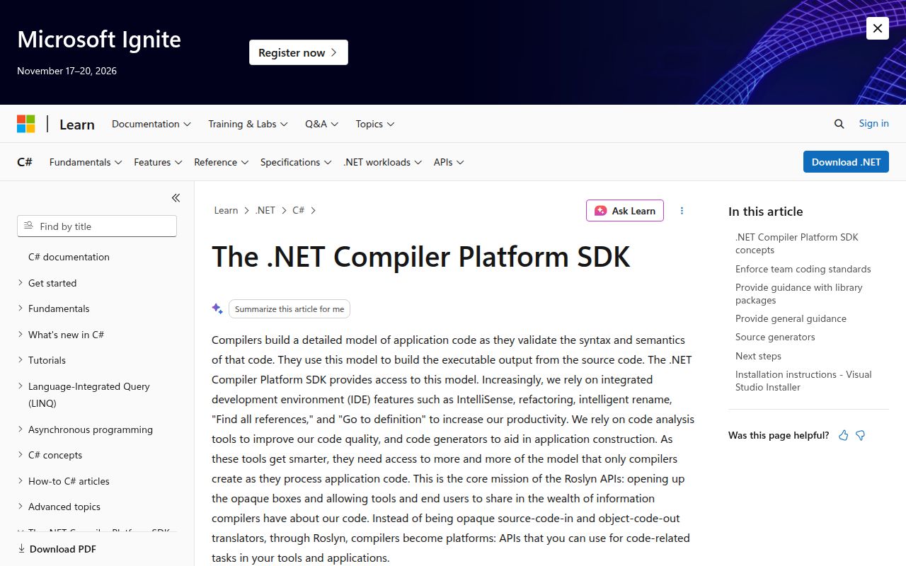Expand the Features menu

158,162
